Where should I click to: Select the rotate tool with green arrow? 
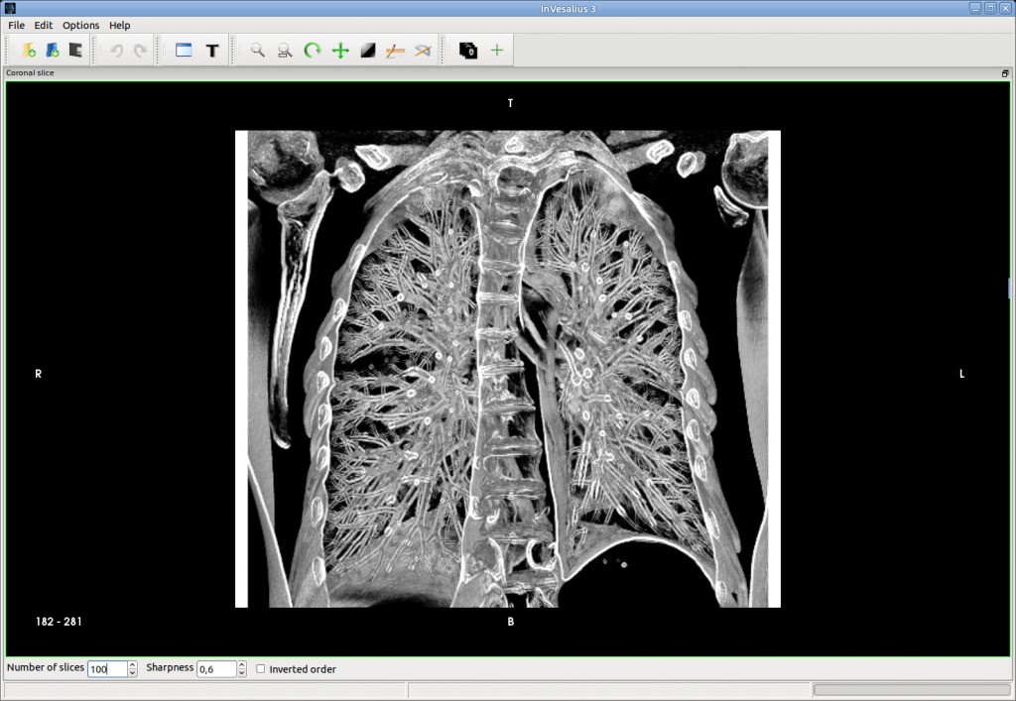(x=313, y=51)
